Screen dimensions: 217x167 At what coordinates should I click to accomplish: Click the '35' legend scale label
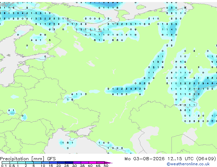(82, 166)
